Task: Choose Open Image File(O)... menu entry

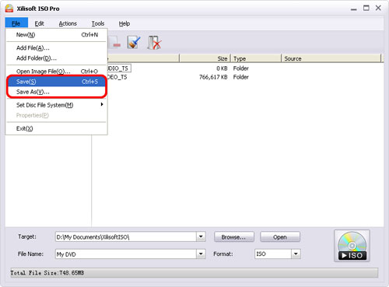Action: tap(57, 72)
